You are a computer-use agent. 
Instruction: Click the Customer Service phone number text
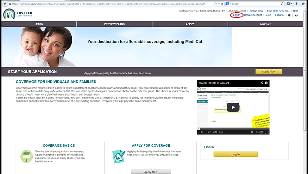(212, 11)
